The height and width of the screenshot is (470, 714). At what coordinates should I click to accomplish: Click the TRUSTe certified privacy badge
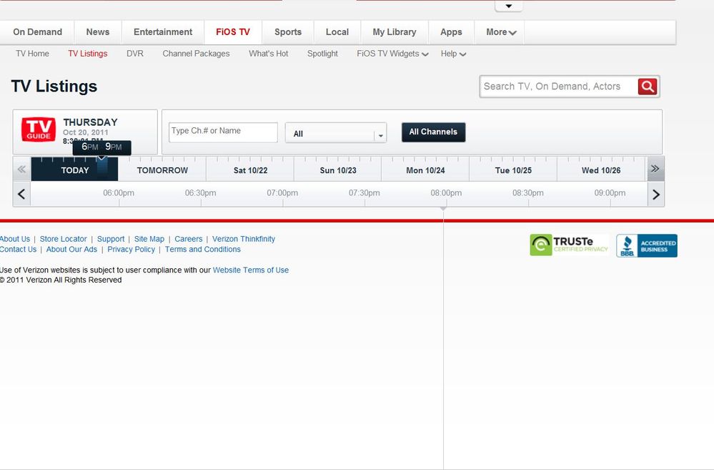569,245
